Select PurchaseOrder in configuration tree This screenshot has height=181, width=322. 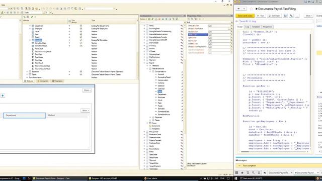point(154,143)
